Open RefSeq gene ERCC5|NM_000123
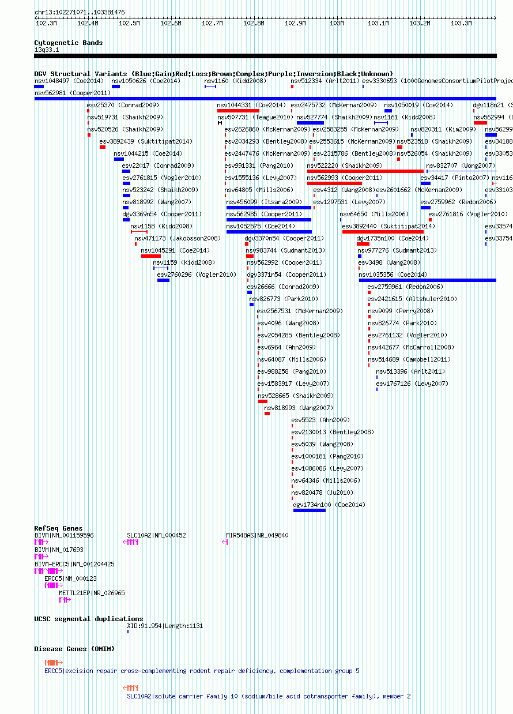Viewport: 513px width, 714px height. coord(52,585)
